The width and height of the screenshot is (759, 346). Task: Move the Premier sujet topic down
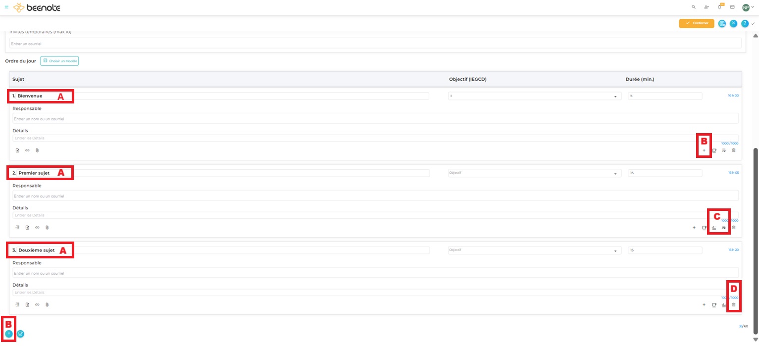tap(724, 228)
